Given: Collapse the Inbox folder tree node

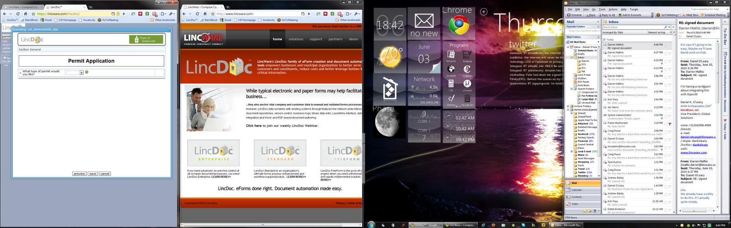Looking at the screenshot, I should pyautogui.click(x=572, y=57).
